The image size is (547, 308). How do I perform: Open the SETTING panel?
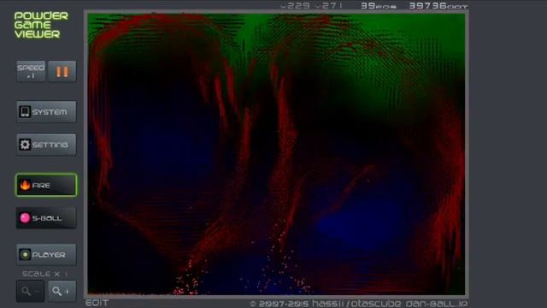click(46, 145)
